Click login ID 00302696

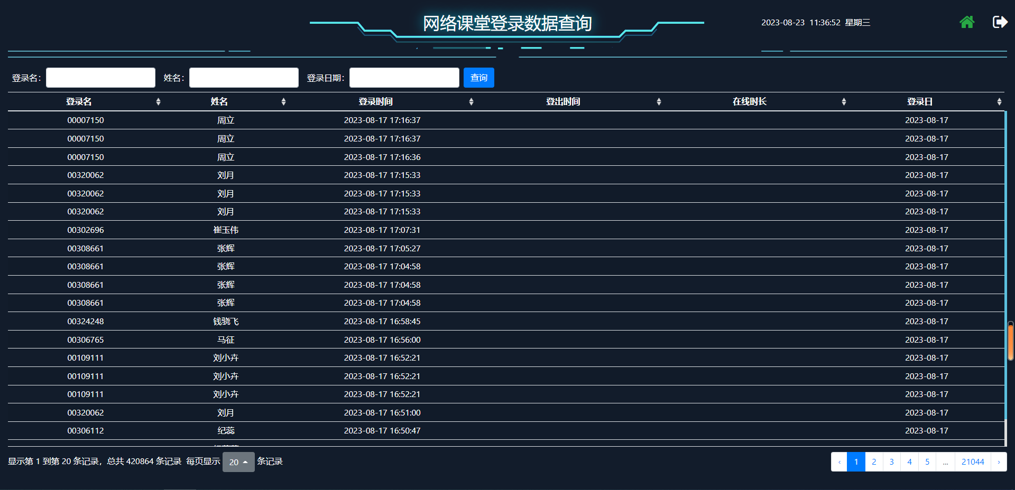pyautogui.click(x=86, y=230)
